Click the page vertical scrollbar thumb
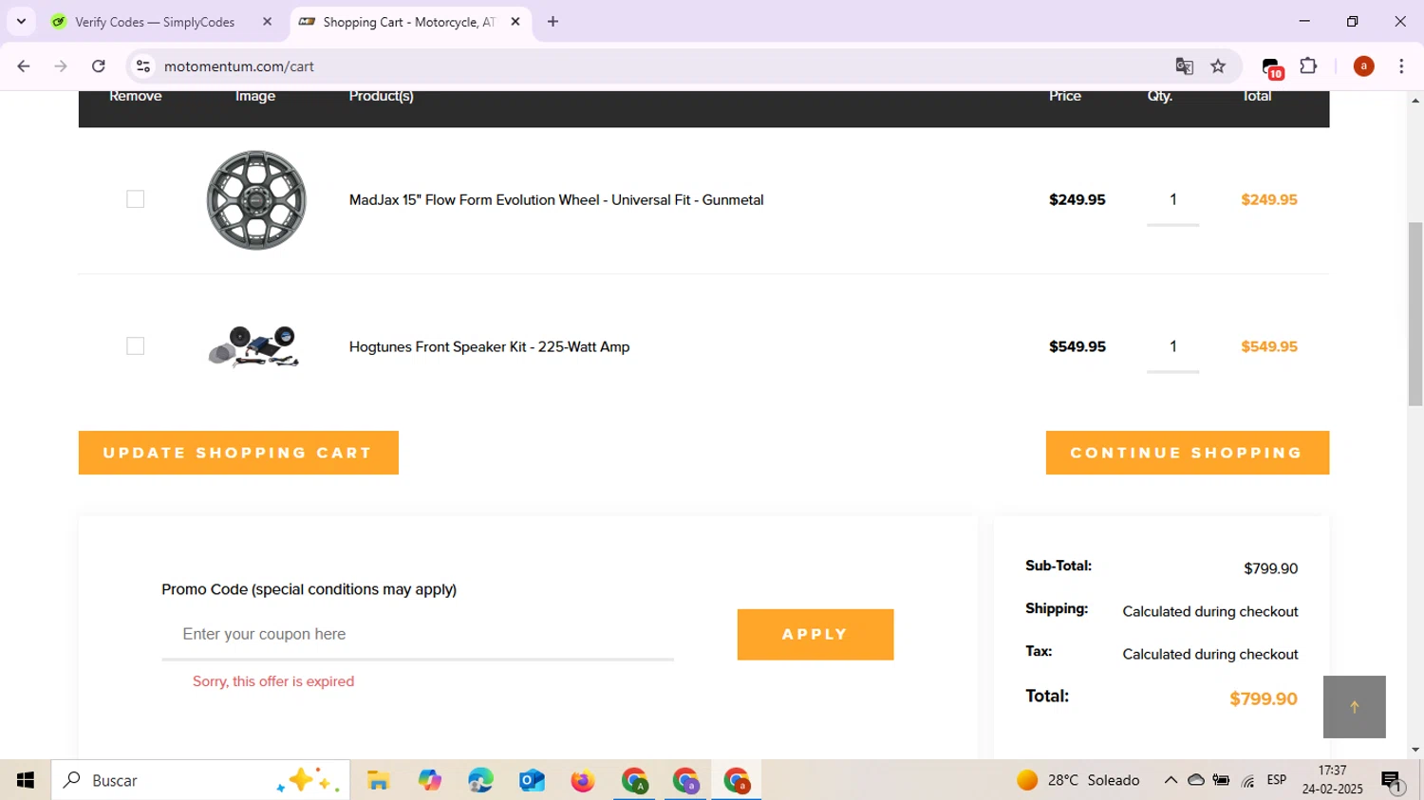This screenshot has height=800, width=1424. tap(1415, 313)
